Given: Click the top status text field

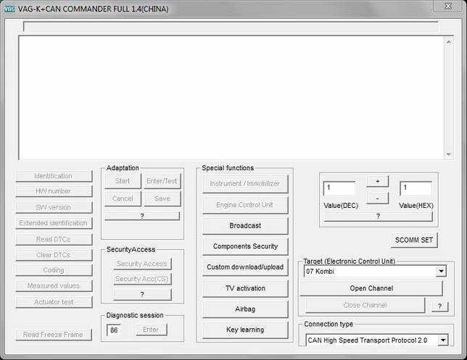Looking at the screenshot, I should [231, 27].
